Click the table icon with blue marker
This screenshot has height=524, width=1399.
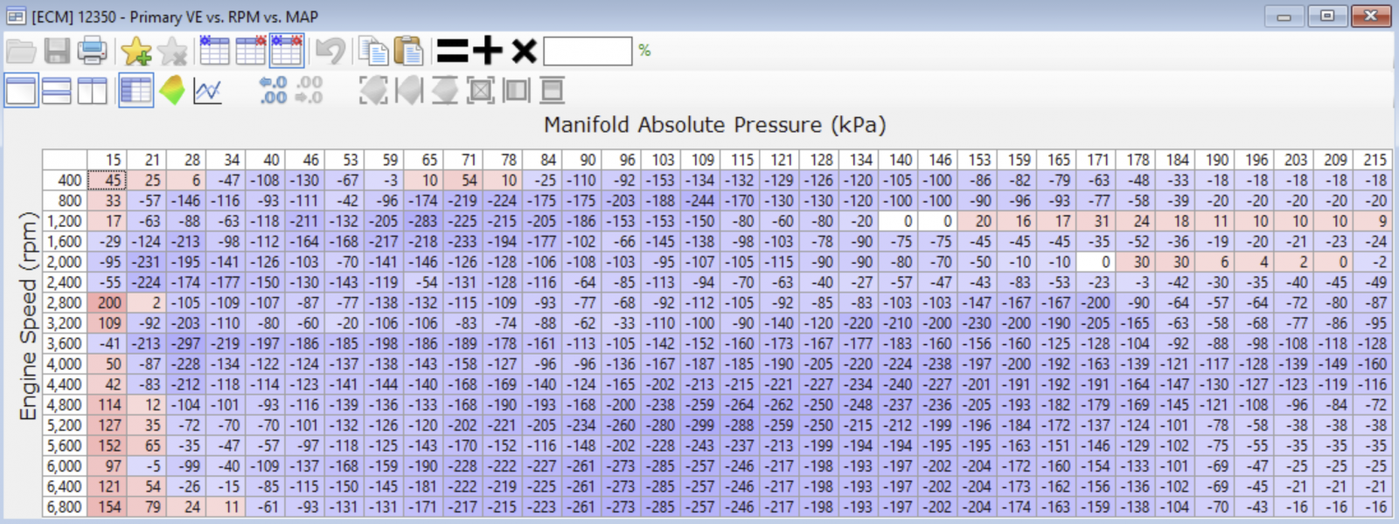point(214,51)
